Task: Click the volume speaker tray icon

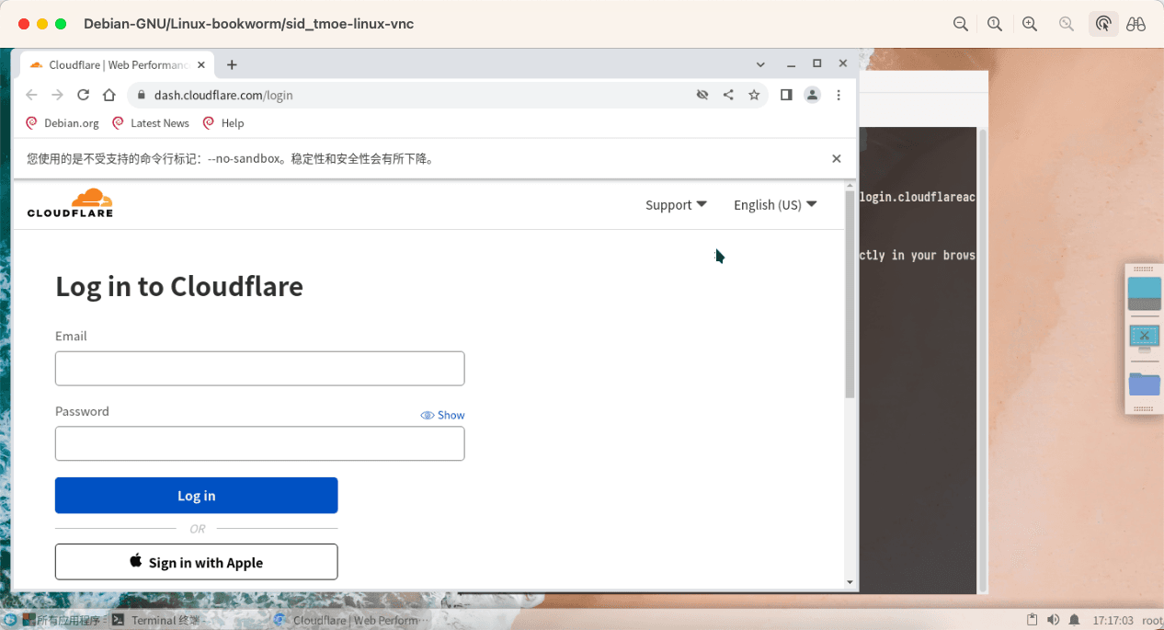Action: tap(1054, 620)
